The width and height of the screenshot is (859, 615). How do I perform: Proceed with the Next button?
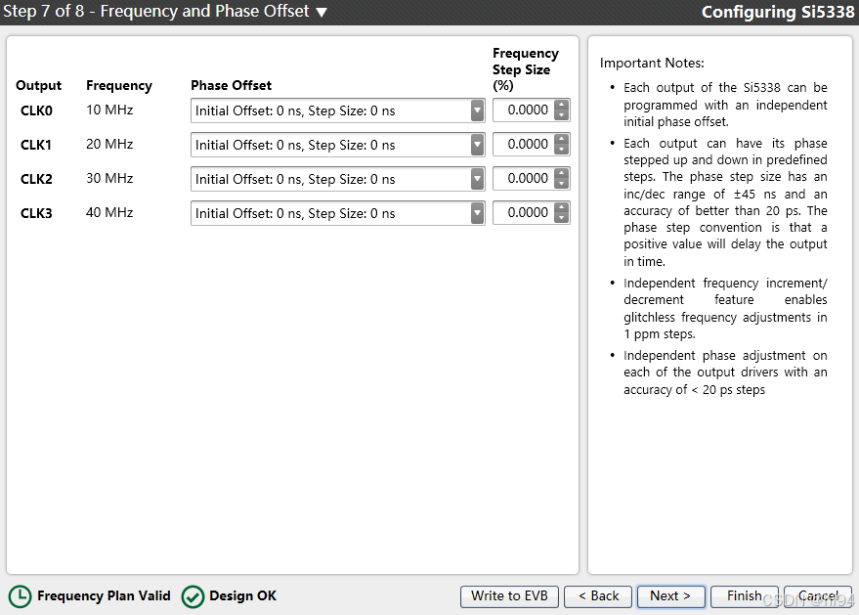pos(671,596)
